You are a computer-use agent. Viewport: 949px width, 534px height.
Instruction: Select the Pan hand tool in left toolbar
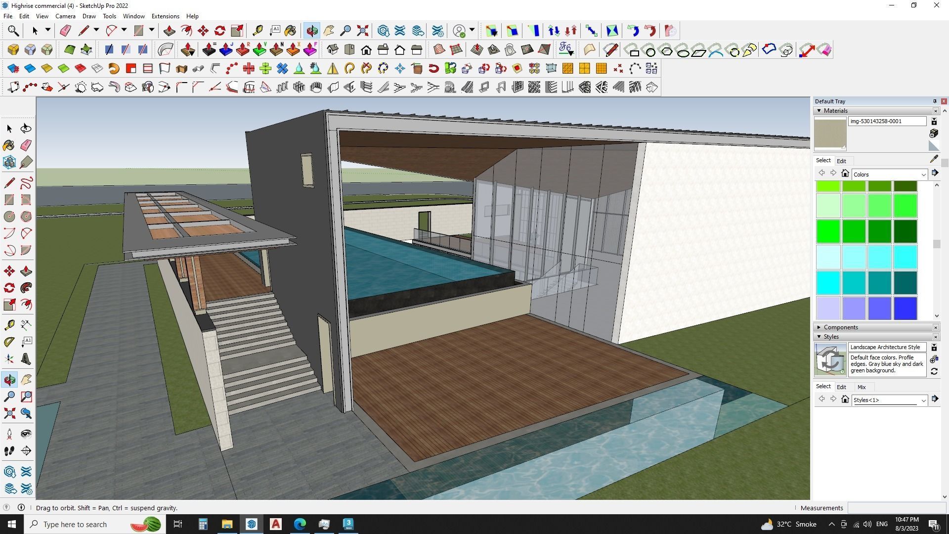(26, 380)
